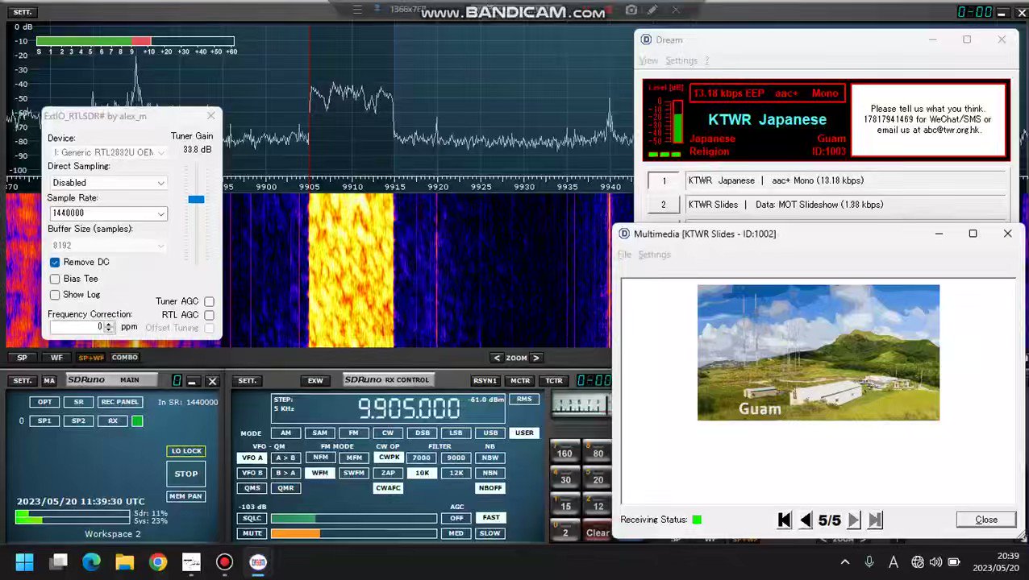Enable the Bias Tee checkbox
The width and height of the screenshot is (1029, 580).
click(55, 279)
